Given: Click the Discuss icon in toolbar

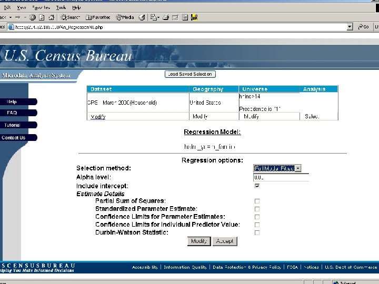Looking at the screenshot, I should tap(185, 17).
